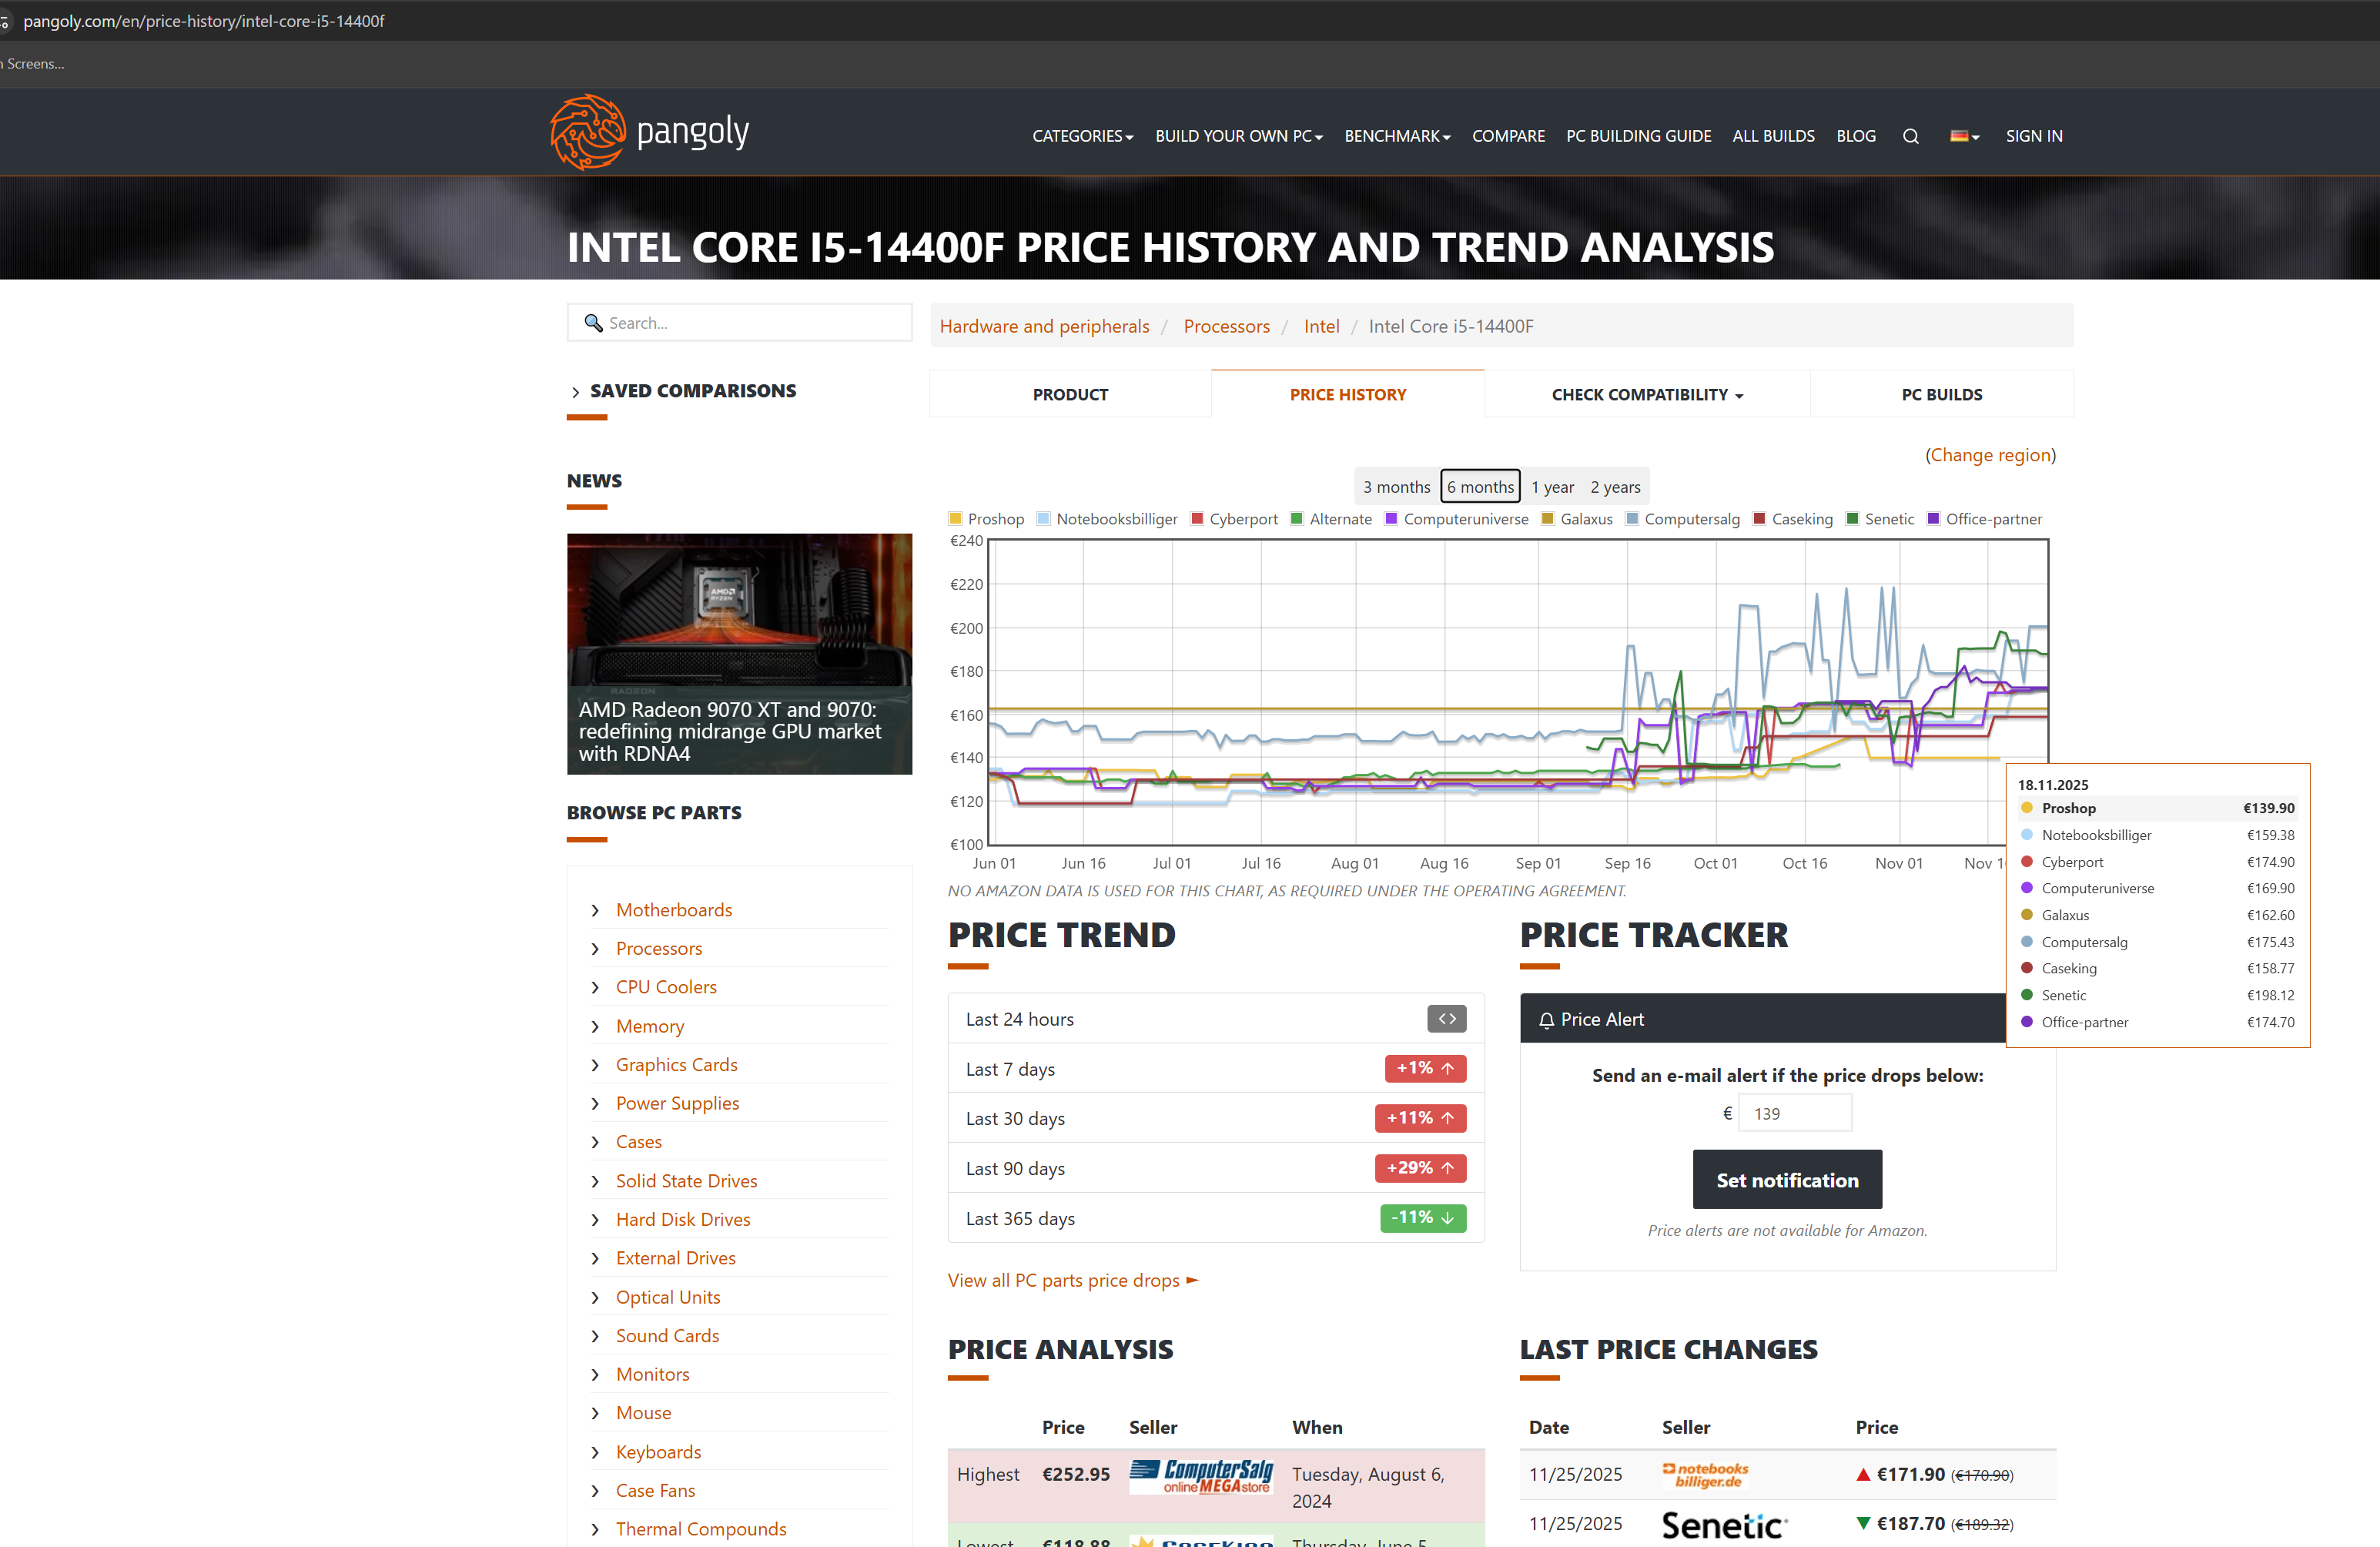Toggle Proshop series in chart legend
The image size is (2380, 1547).
click(x=986, y=519)
